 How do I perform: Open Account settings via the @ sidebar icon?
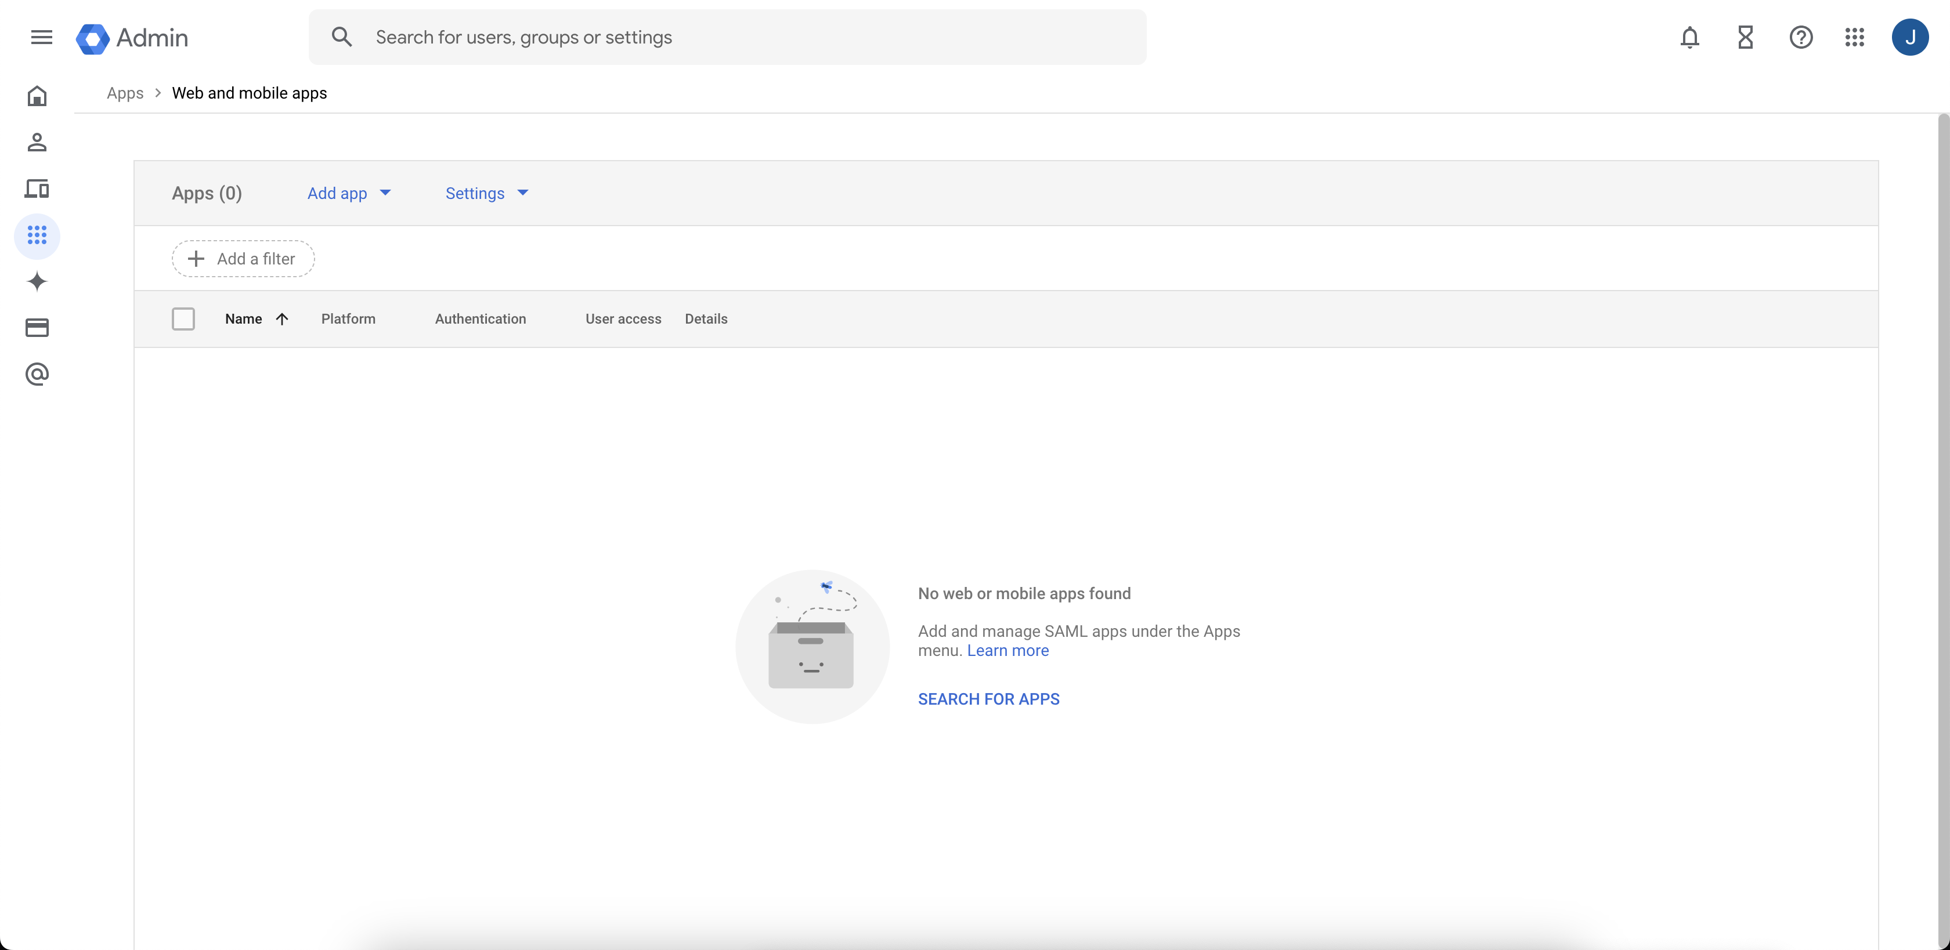[37, 375]
